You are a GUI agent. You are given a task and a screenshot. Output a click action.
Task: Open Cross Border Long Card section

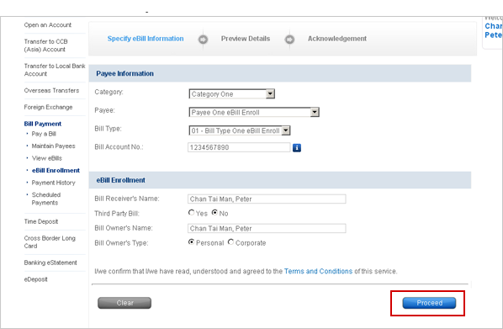pos(50,242)
